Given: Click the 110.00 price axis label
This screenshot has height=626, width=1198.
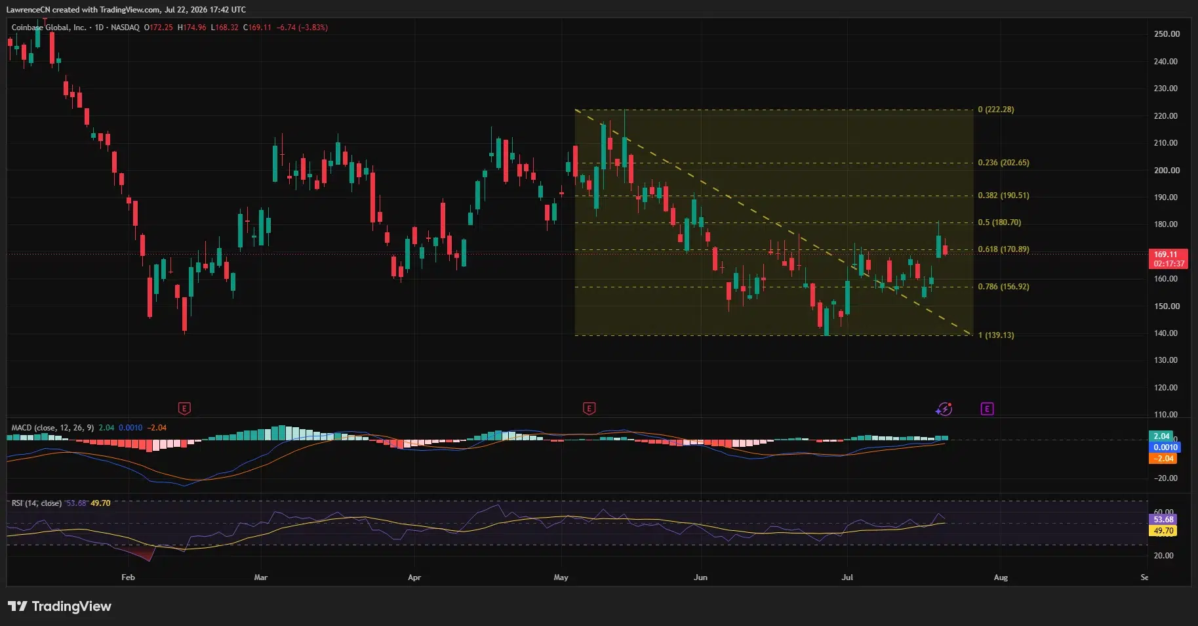Looking at the screenshot, I should (x=1166, y=415).
